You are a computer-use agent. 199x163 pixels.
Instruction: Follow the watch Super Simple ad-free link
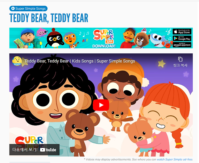pos(175,160)
